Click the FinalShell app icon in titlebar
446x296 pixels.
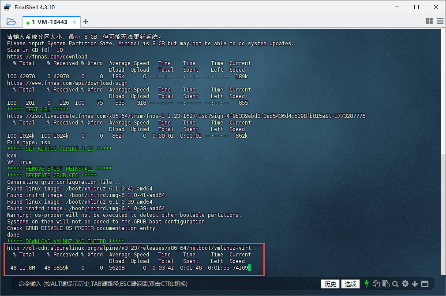[x=7, y=7]
